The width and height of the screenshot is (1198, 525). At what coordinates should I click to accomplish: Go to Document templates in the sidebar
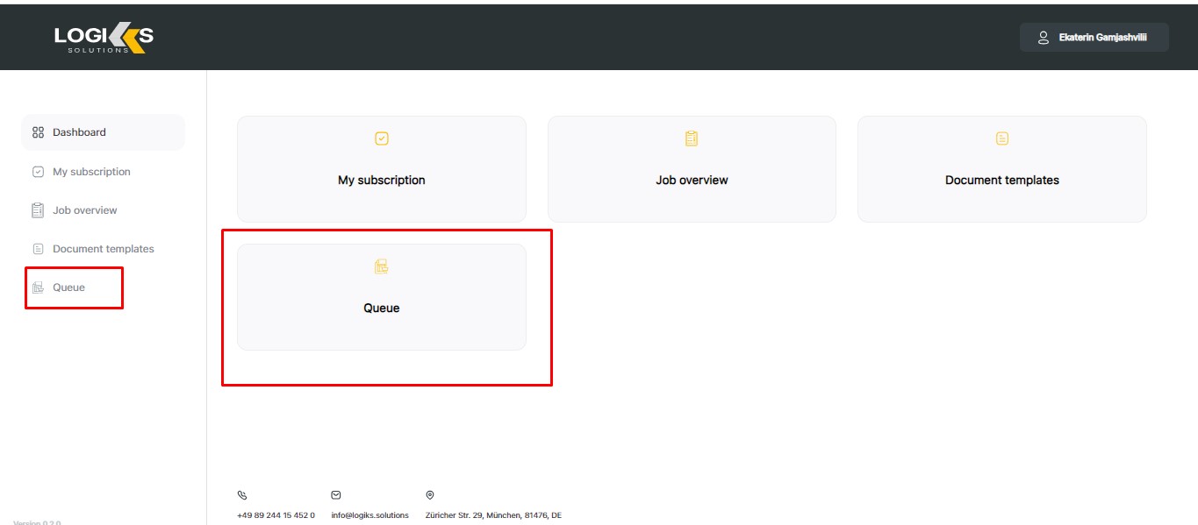point(103,249)
